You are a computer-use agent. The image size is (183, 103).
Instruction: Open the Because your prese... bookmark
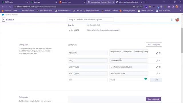tap(128, 11)
